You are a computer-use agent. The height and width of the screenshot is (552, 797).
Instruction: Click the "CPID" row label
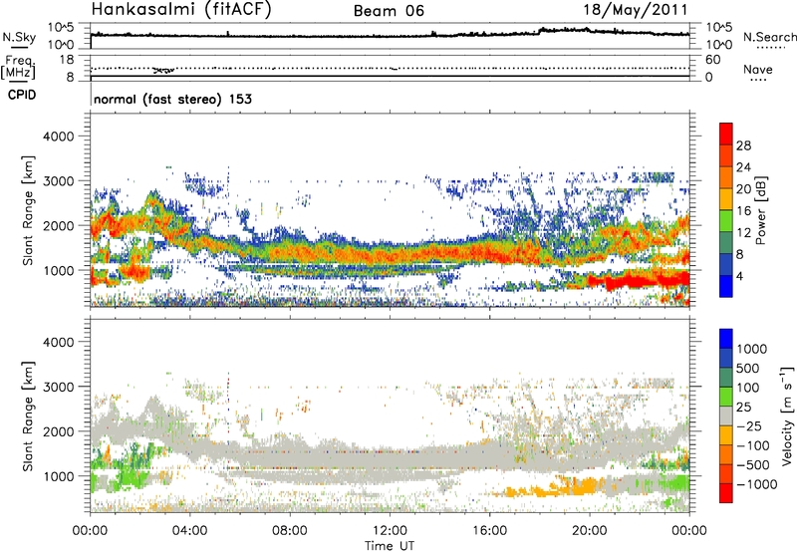[x=22, y=95]
